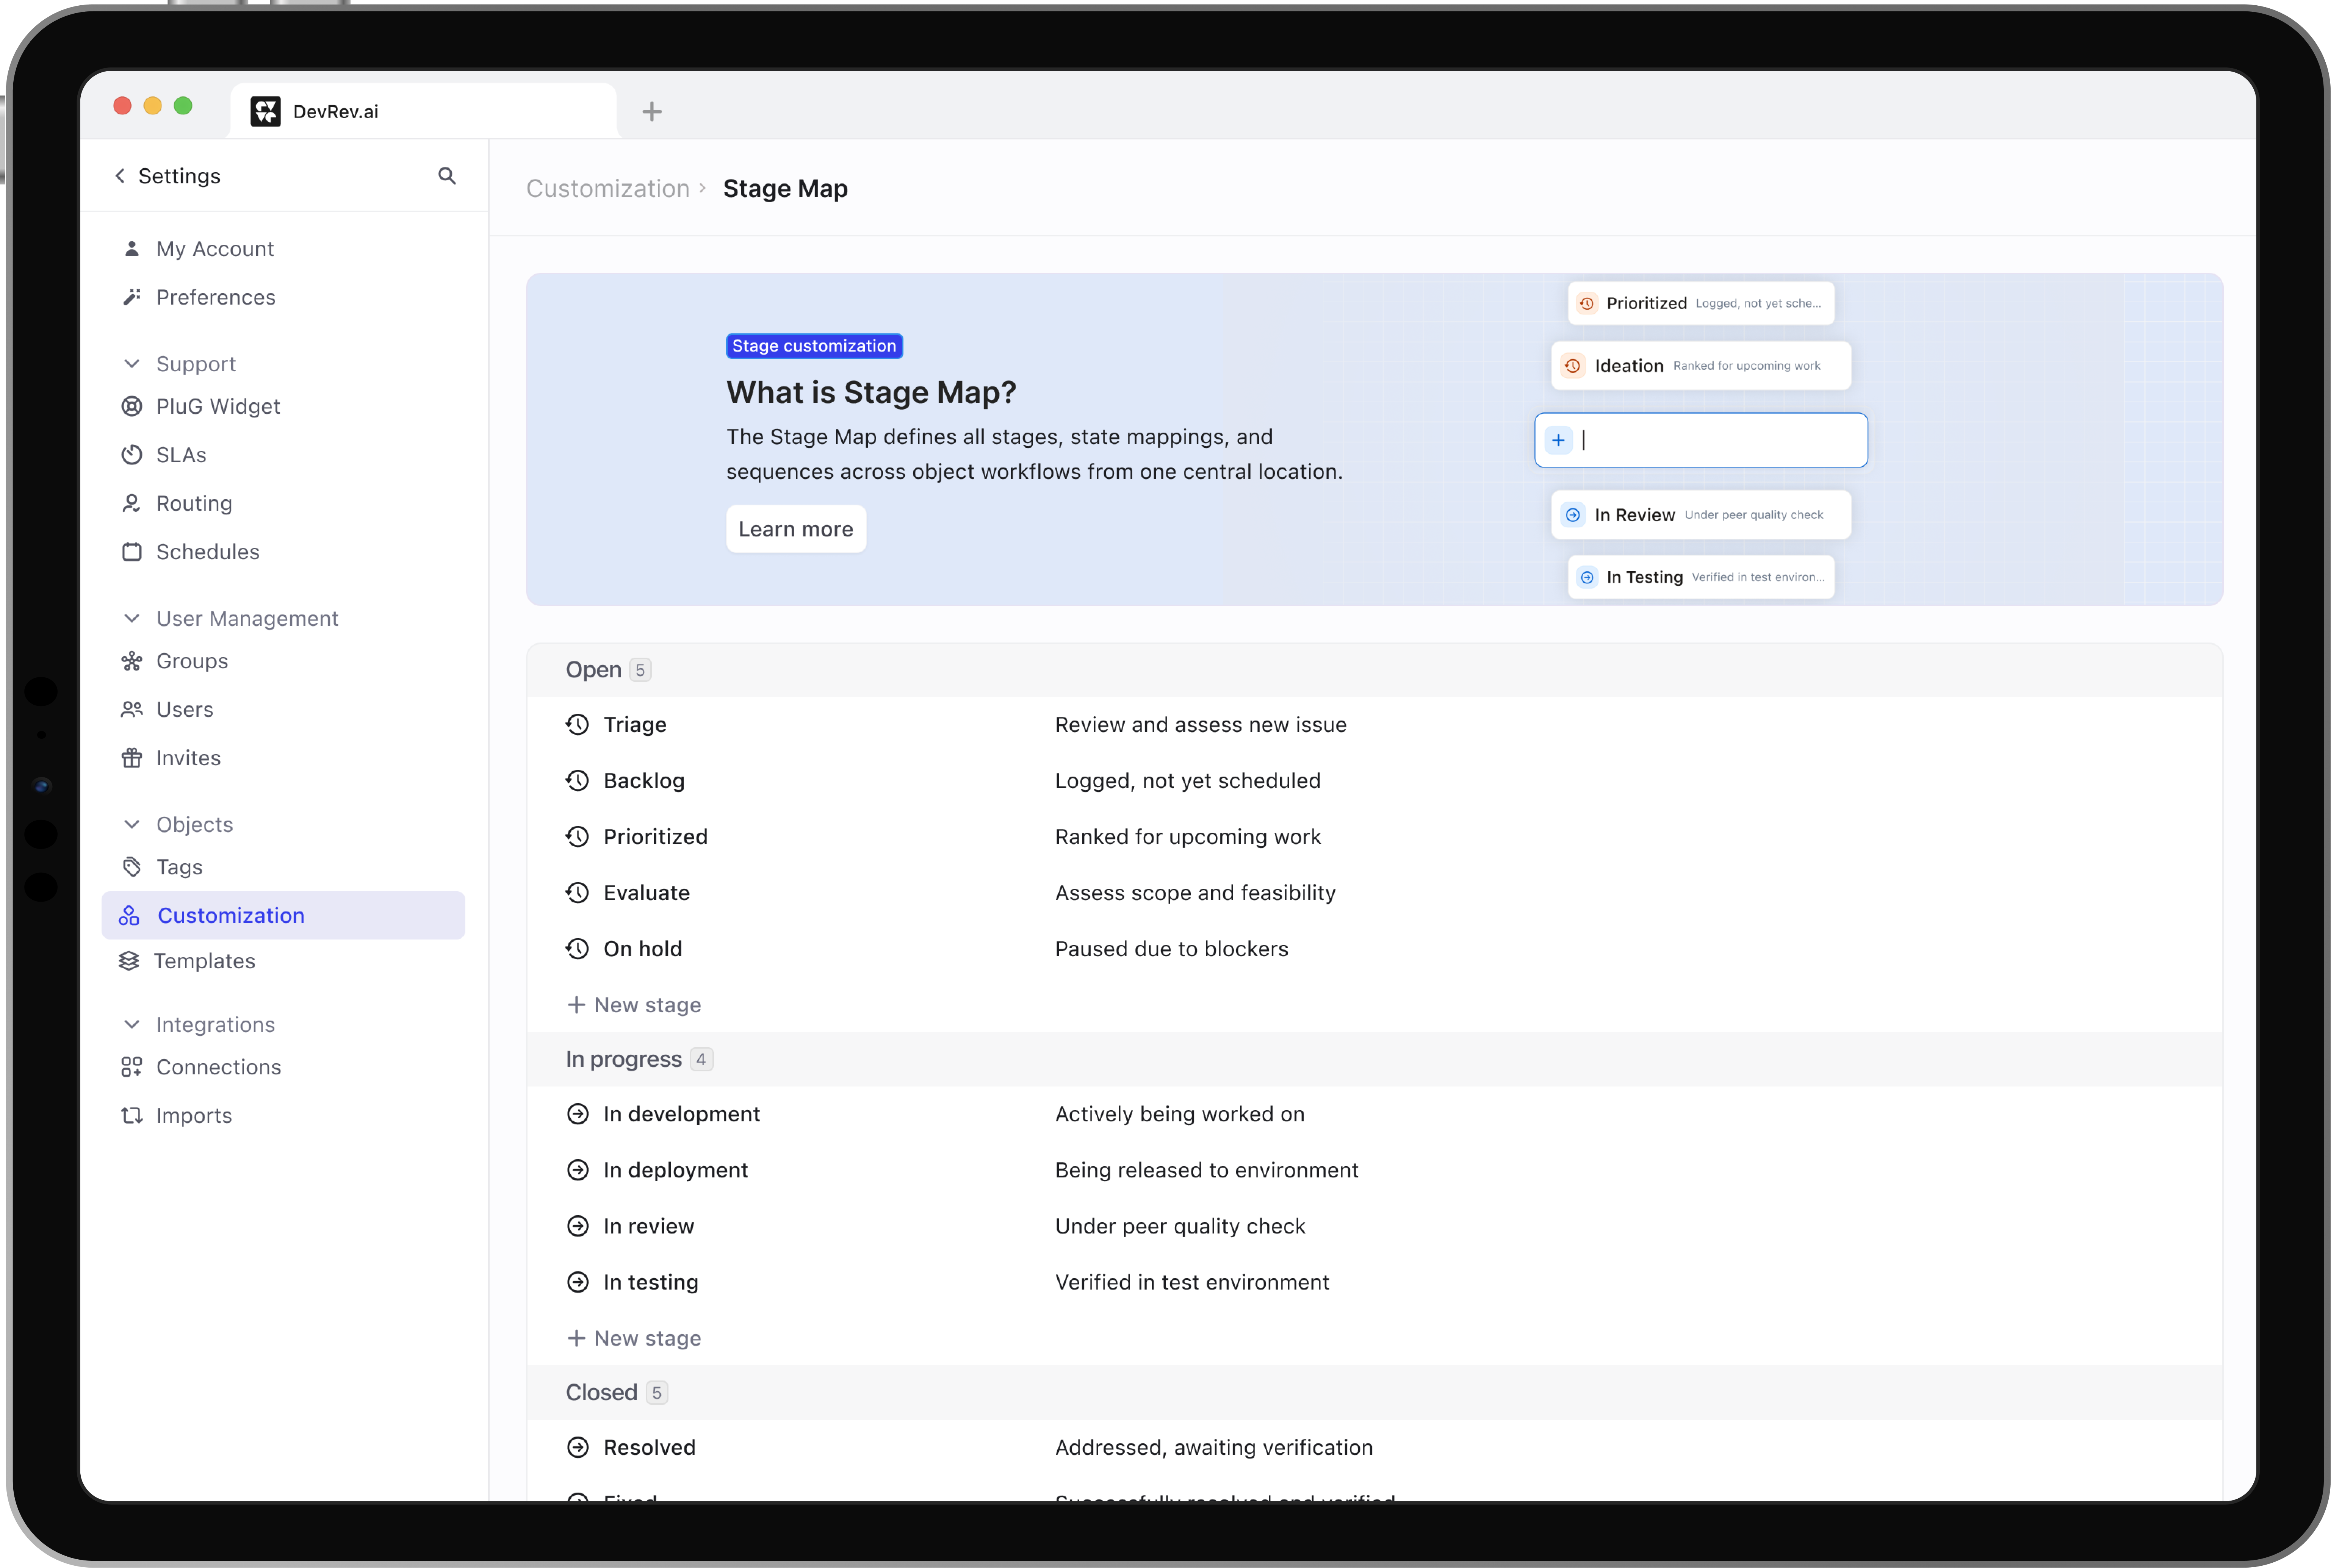Click the Invites gift icon
Screen dimensions: 2331x1568
pos(131,758)
